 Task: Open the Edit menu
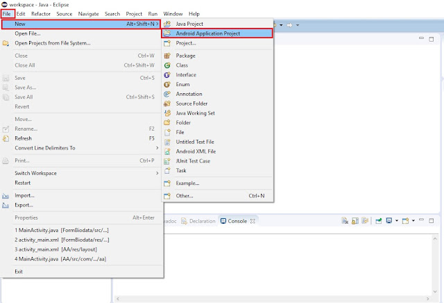coord(21,14)
